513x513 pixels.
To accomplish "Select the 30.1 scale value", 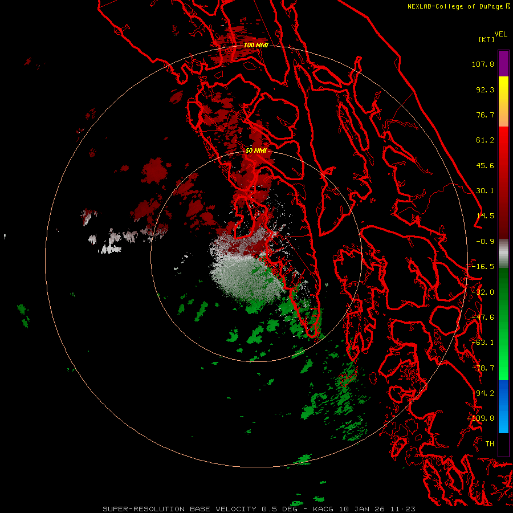I will tap(485, 191).
